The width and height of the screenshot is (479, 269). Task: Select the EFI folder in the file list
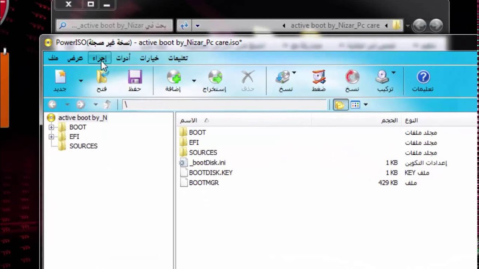tap(194, 142)
